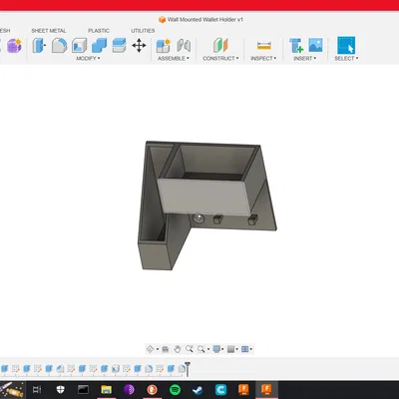Click the timeline end marker
Viewport: 399px width, 399px height.
coord(188,369)
